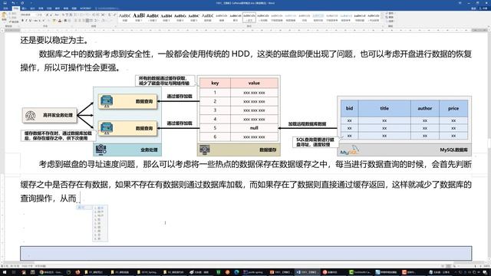
Task: Open the Select dropdown in Editing group
Action: pos(390,21)
